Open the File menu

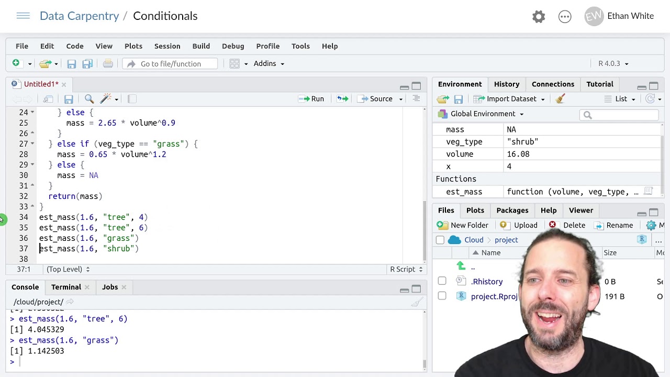[x=22, y=46]
